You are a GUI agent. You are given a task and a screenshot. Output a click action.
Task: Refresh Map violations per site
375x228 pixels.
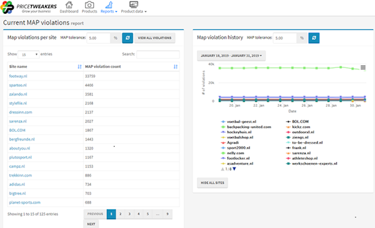[127, 38]
